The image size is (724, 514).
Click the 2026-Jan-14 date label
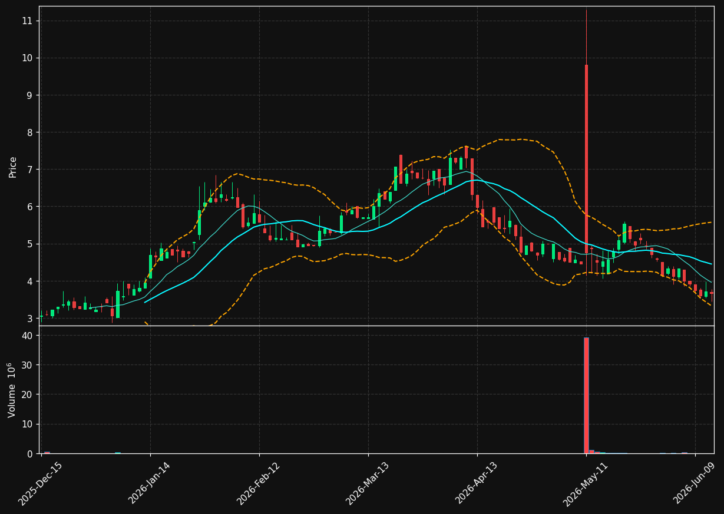149,483
